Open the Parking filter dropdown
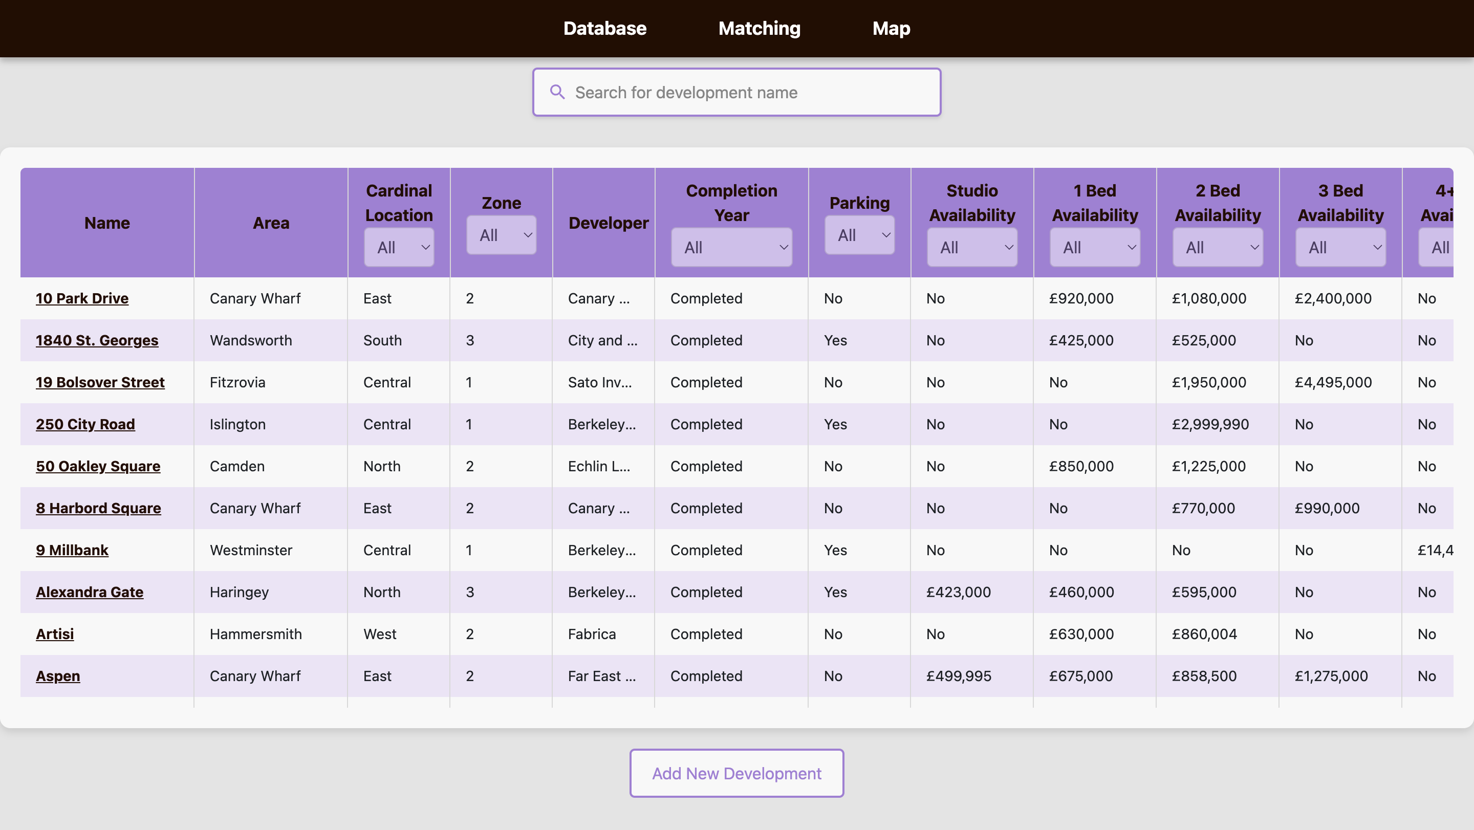 click(x=859, y=235)
